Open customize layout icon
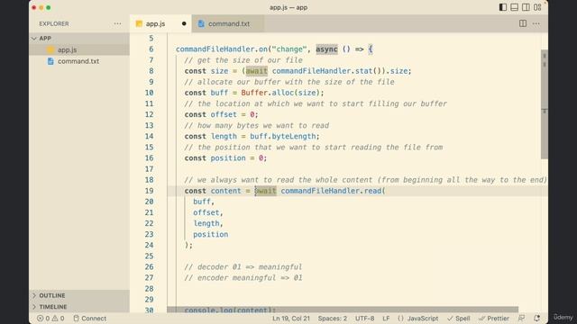Viewport: 577px width, 324px height. 537,7
